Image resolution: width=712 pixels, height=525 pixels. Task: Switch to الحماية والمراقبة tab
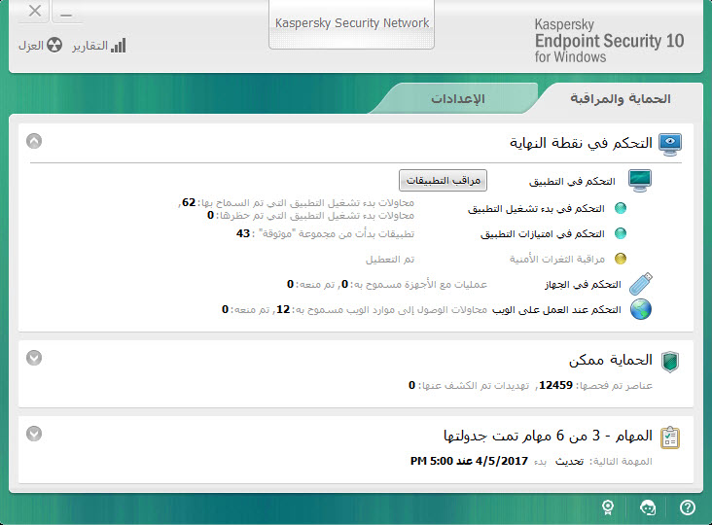tap(621, 98)
